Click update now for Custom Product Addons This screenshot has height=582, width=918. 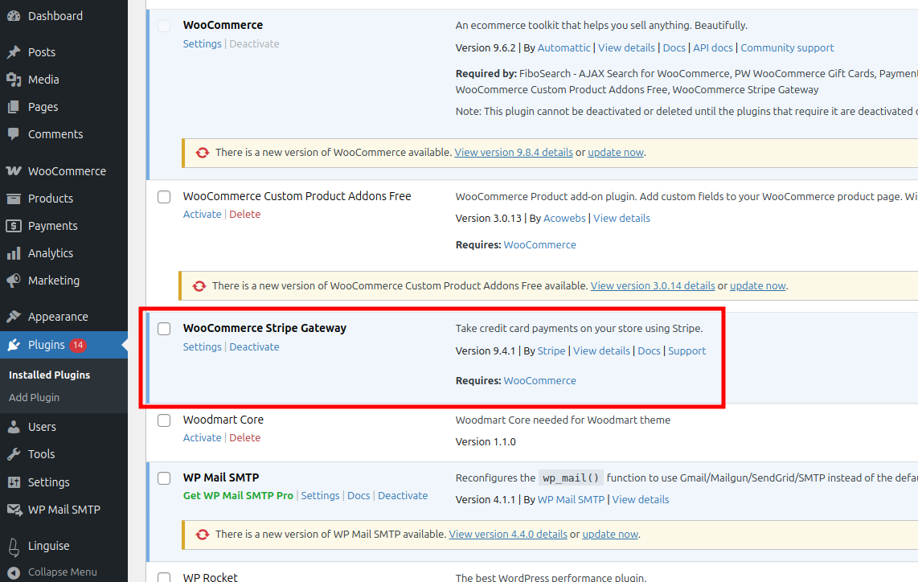(x=757, y=285)
